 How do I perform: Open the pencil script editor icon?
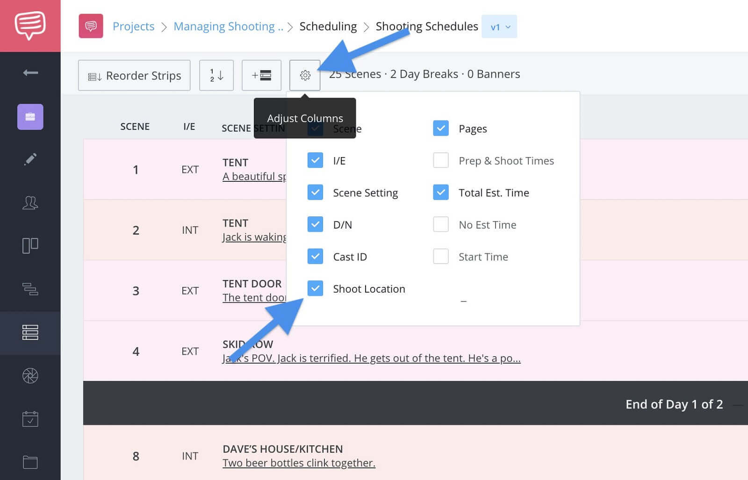tap(30, 159)
